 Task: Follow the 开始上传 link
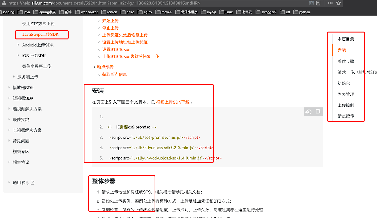click(110, 21)
